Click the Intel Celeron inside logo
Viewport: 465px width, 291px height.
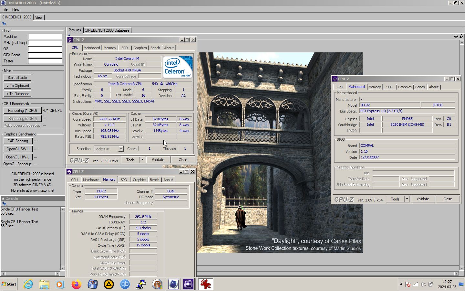(178, 67)
